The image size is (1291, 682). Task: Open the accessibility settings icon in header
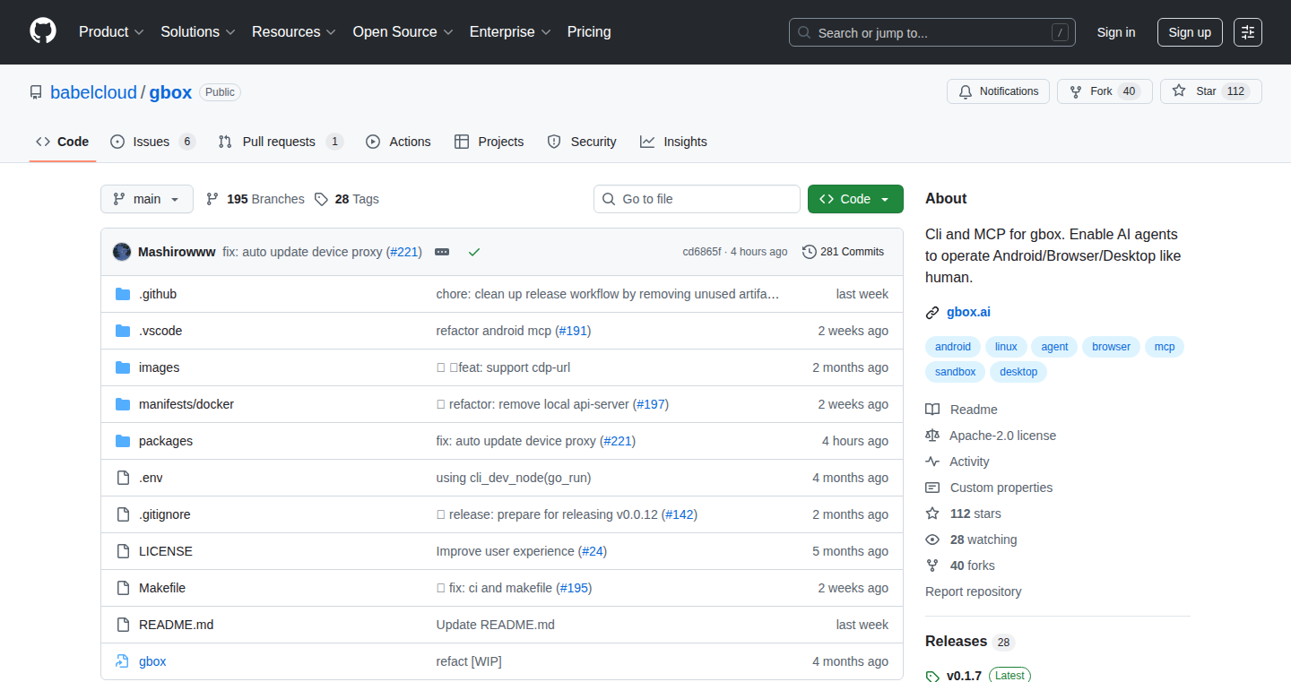[1248, 32]
